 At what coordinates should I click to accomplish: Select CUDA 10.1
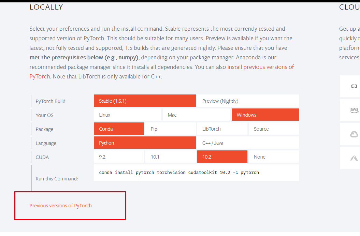point(170,157)
